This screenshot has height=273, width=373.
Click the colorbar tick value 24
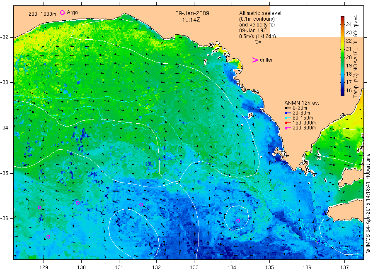coord(349,24)
